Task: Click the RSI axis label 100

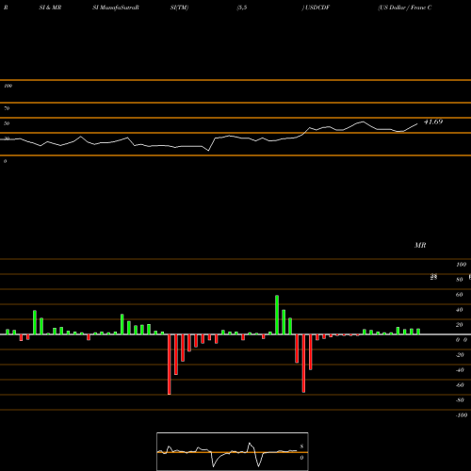Action: [8, 86]
